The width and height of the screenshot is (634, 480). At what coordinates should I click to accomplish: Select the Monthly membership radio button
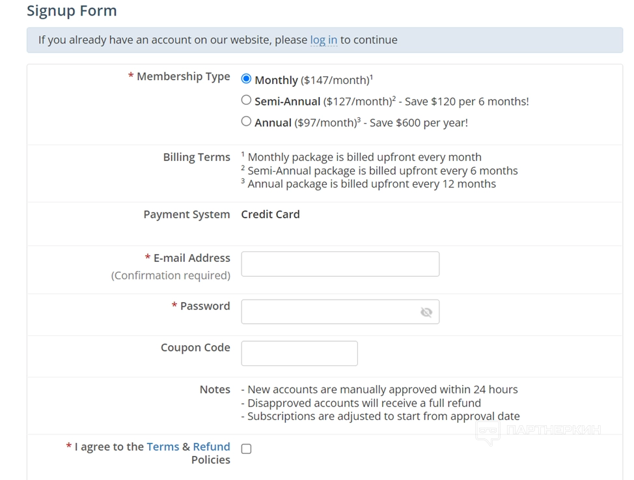coord(246,79)
